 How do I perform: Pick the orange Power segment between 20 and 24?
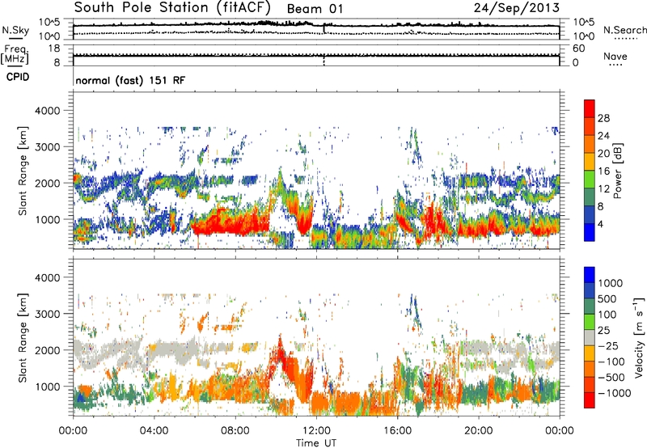coord(590,144)
